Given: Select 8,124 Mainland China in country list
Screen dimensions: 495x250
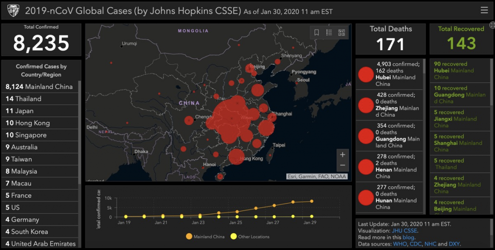Looking at the screenshot, I should (x=39, y=87).
